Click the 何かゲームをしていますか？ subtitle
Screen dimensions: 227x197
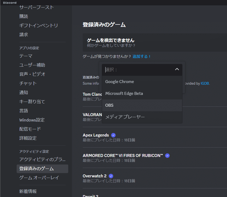pyautogui.click(x=111, y=45)
